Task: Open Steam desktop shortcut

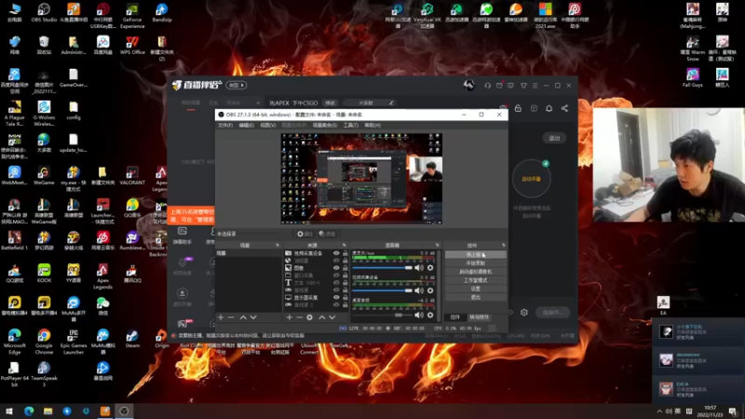Action: [x=132, y=339]
